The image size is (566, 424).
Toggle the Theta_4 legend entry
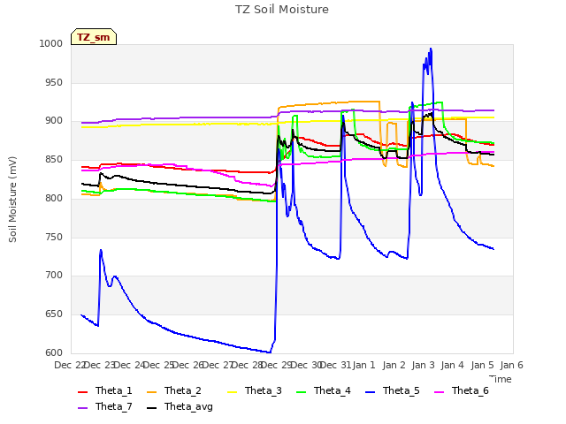(x=324, y=390)
